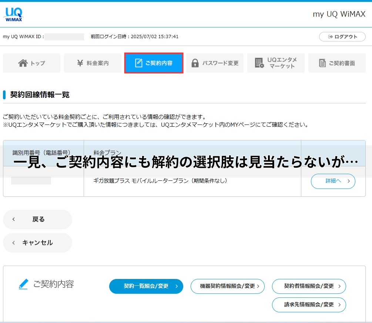Viewport: 372px width, 323px height.
Task: Click arrow on 機器契約情報照会/変更 button
Action: point(258,286)
